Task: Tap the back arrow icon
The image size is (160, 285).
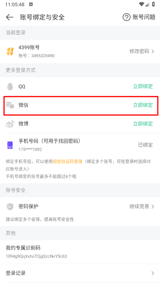Action: pyautogui.click(x=10, y=17)
